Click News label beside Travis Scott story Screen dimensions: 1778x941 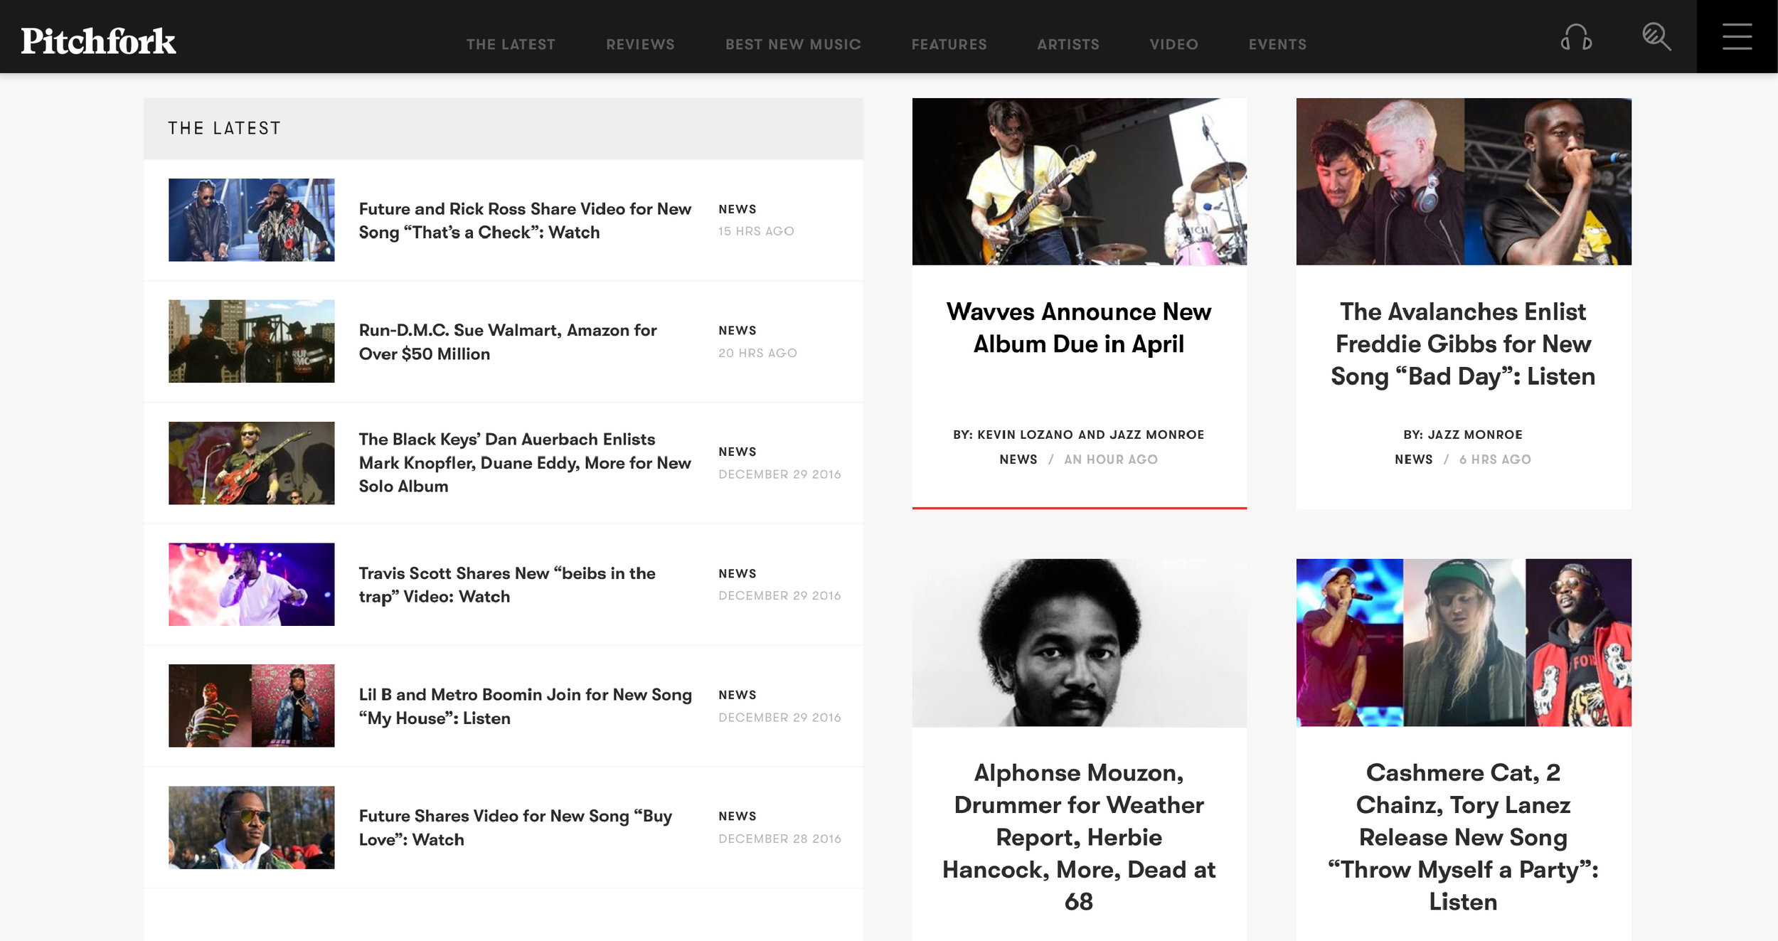[737, 574]
